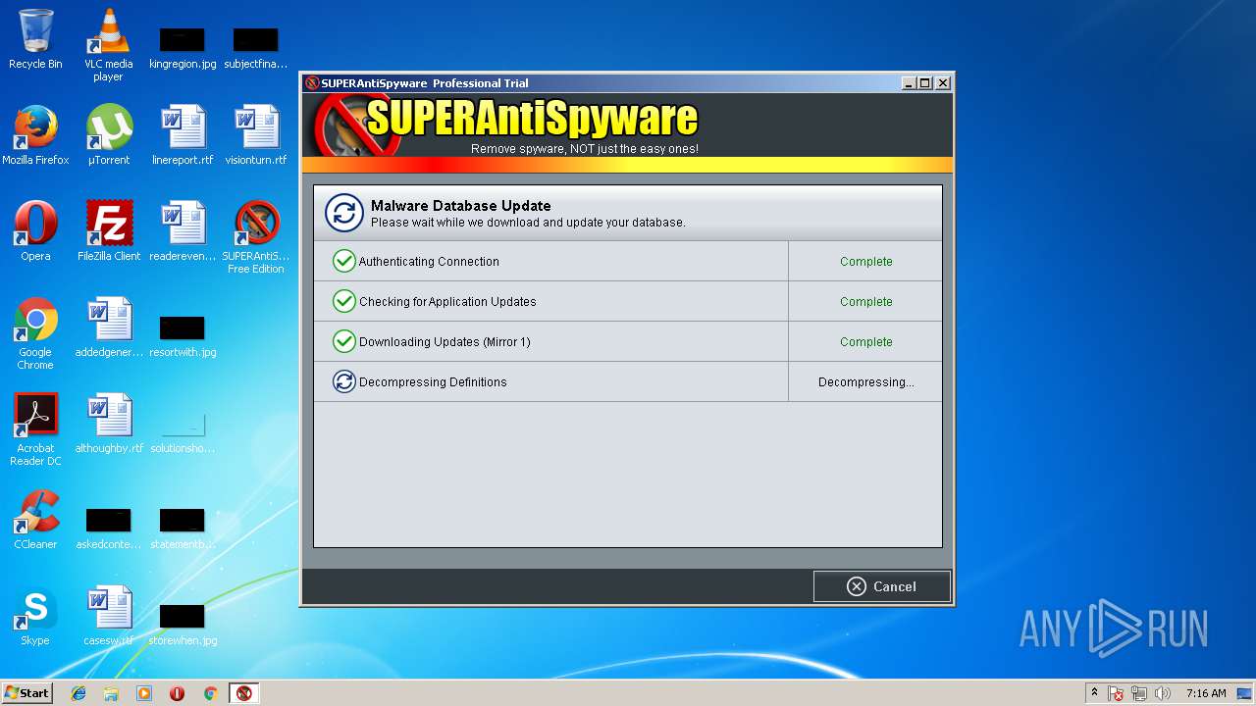Open Chrome from the taskbar
1256x706 pixels.
point(210,693)
